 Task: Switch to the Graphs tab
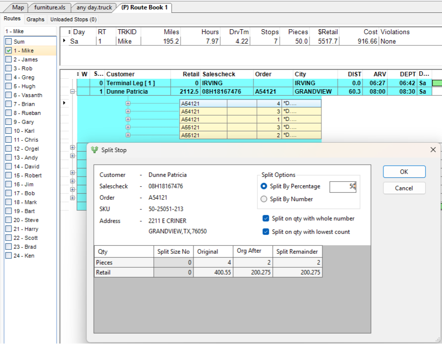coord(35,19)
